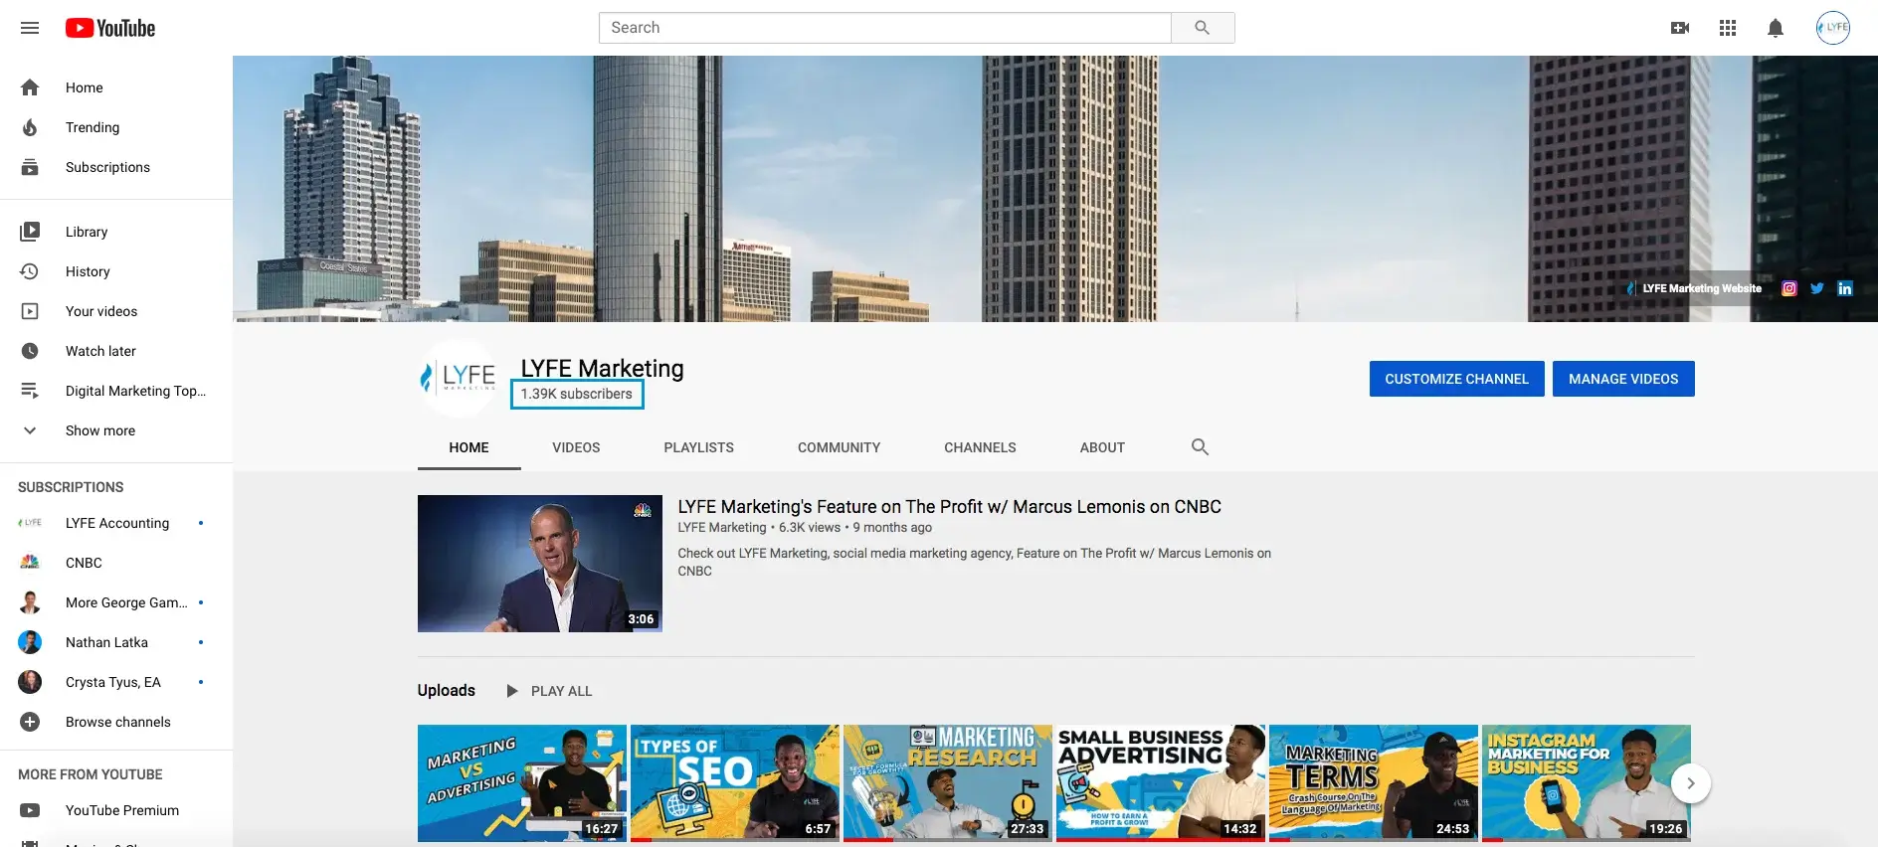Switch to the VIDEOS tab
The height and width of the screenshot is (847, 1878).
pyautogui.click(x=576, y=447)
